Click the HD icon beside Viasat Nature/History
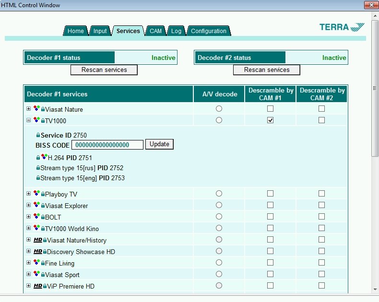The width and height of the screenshot is (379, 302). (x=38, y=240)
